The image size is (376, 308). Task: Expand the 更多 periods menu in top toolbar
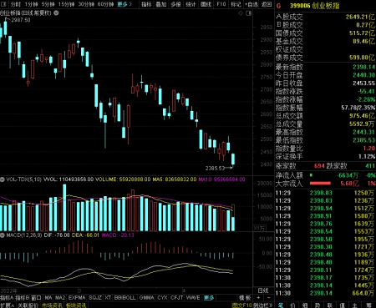(124, 4)
